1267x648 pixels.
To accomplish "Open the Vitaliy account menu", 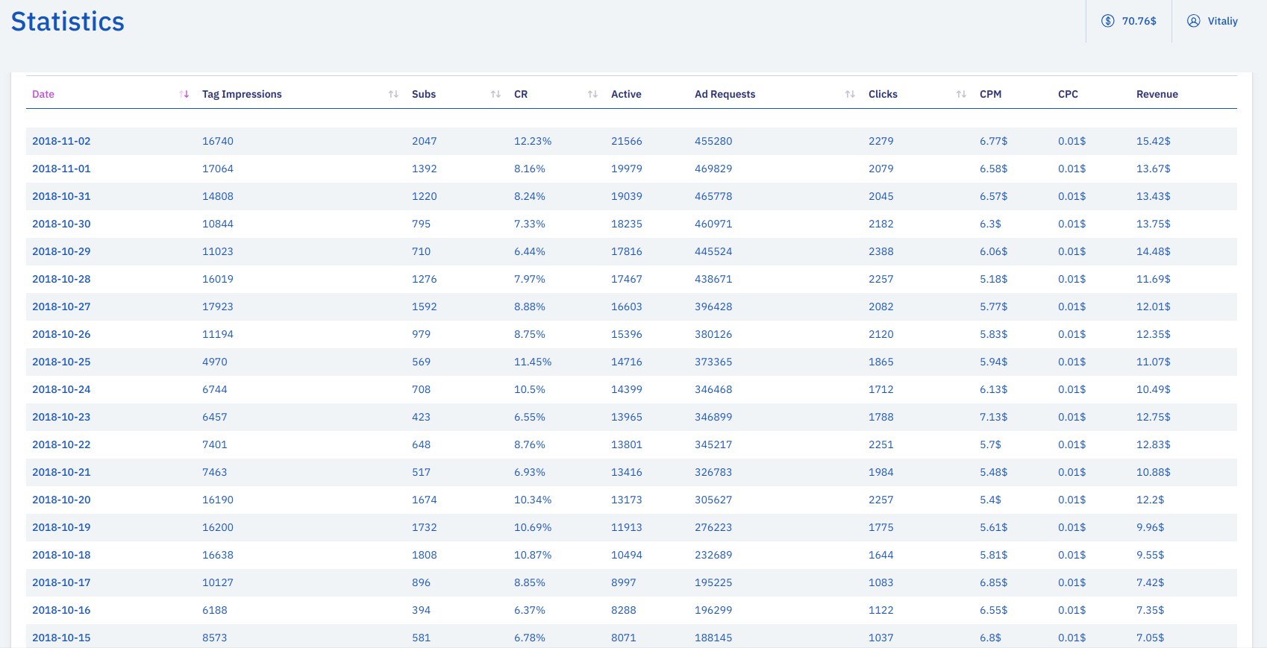I will pos(1213,21).
